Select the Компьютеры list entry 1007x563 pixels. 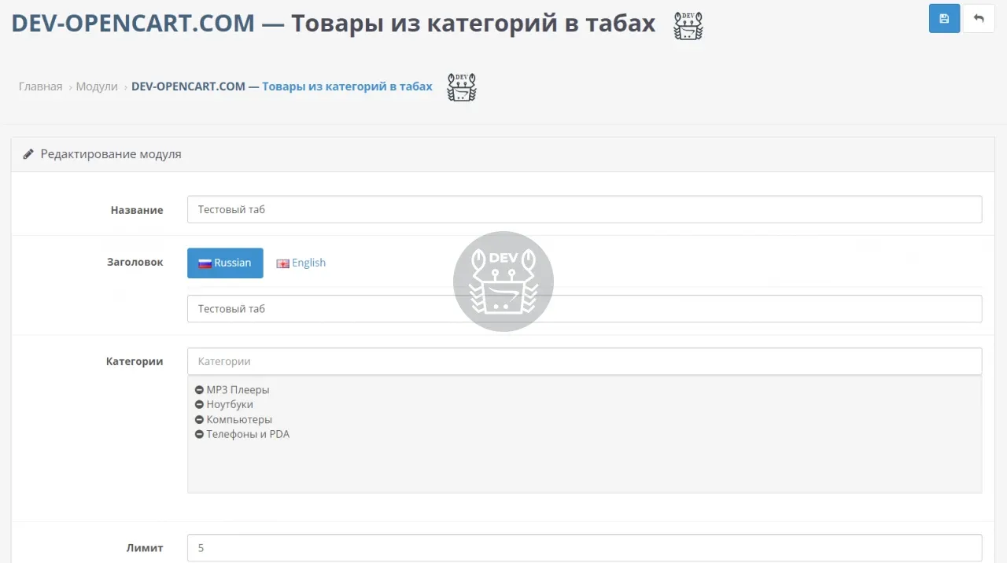coord(239,420)
